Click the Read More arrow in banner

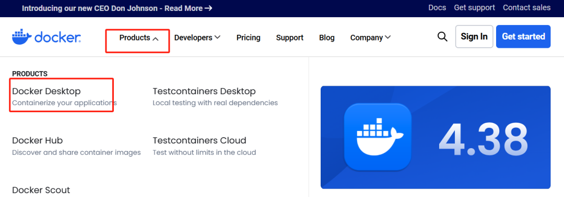[x=208, y=8]
